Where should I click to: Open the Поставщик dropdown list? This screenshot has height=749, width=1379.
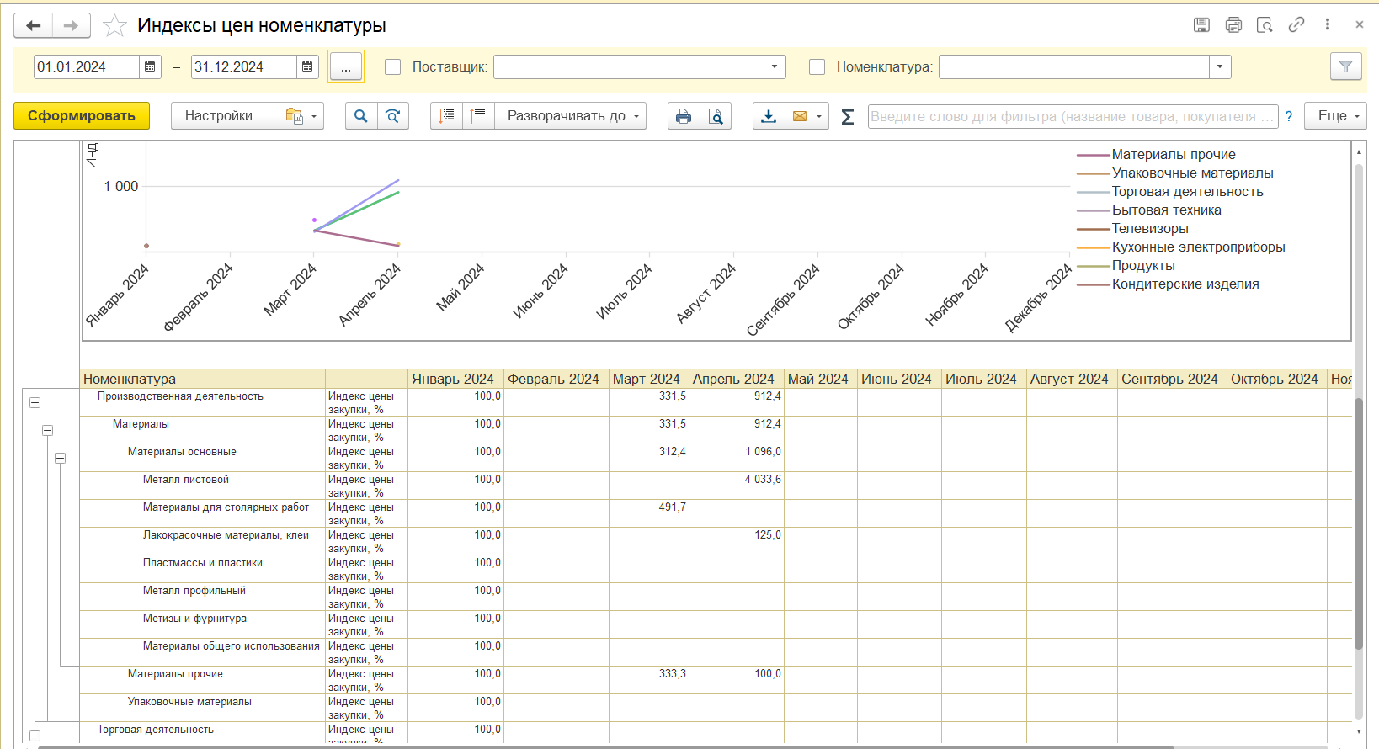[775, 66]
